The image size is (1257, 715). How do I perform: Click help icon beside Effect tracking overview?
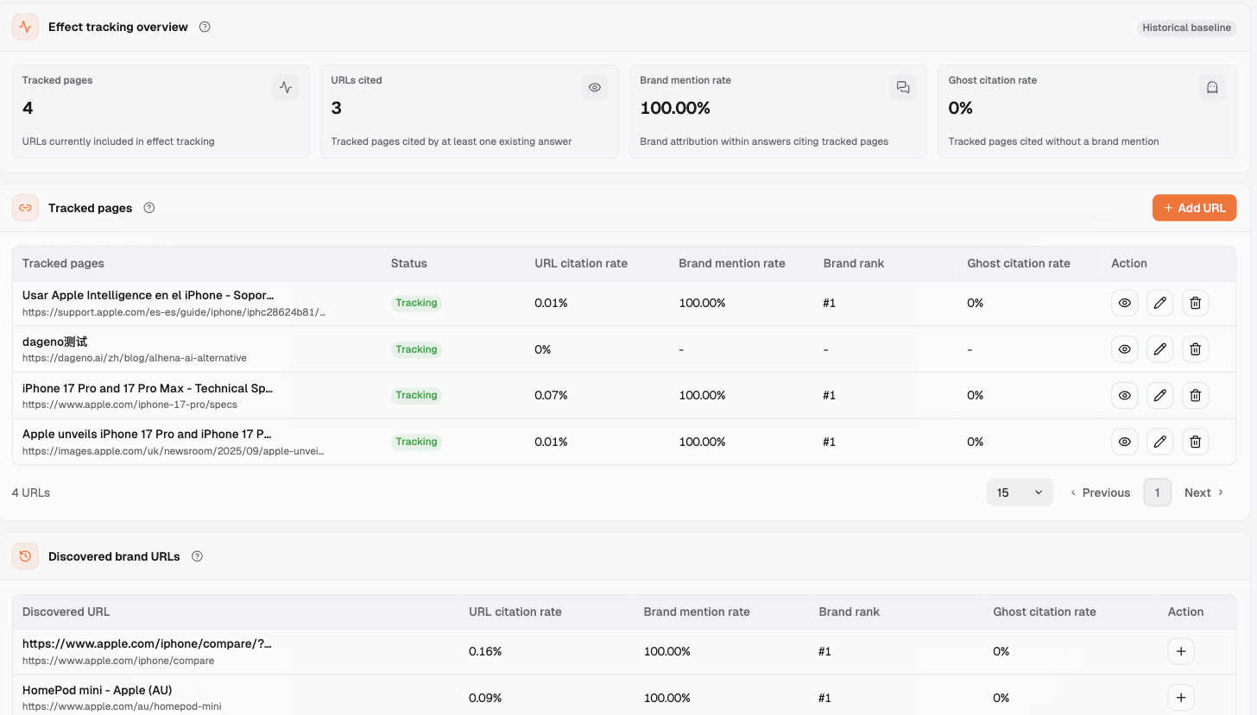(205, 27)
